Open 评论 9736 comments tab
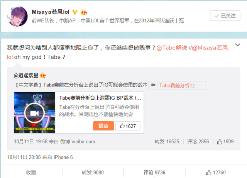 pyautogui.click(x=154, y=173)
